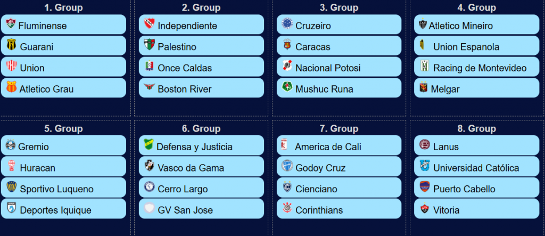
Task: Click the Lanus club crest icon
Action: pyautogui.click(x=425, y=145)
